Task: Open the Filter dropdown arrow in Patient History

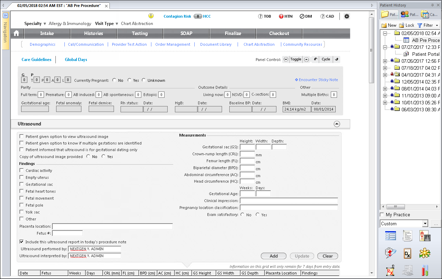Action: [x=437, y=25]
